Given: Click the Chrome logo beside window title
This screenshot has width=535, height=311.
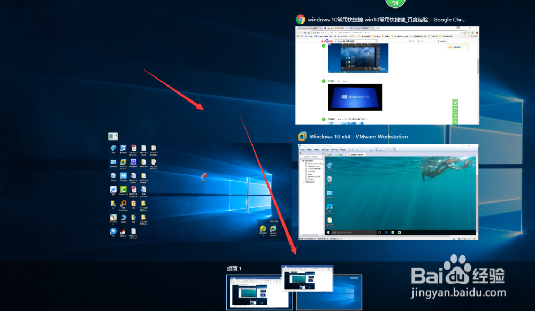Looking at the screenshot, I should [301, 19].
